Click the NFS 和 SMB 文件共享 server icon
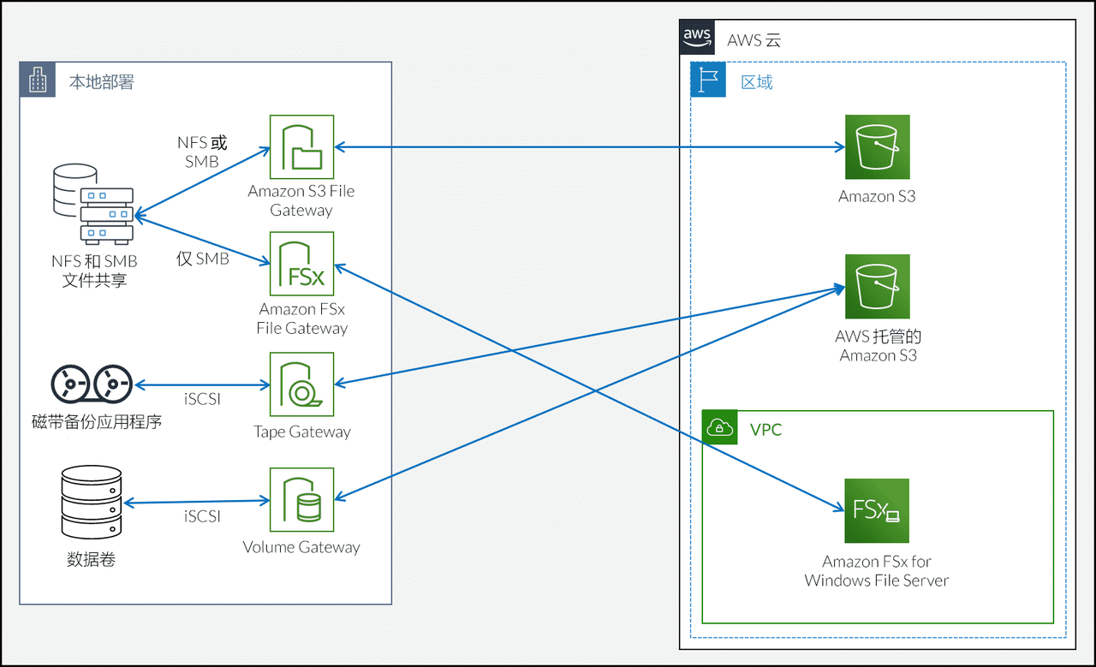 tap(92, 205)
